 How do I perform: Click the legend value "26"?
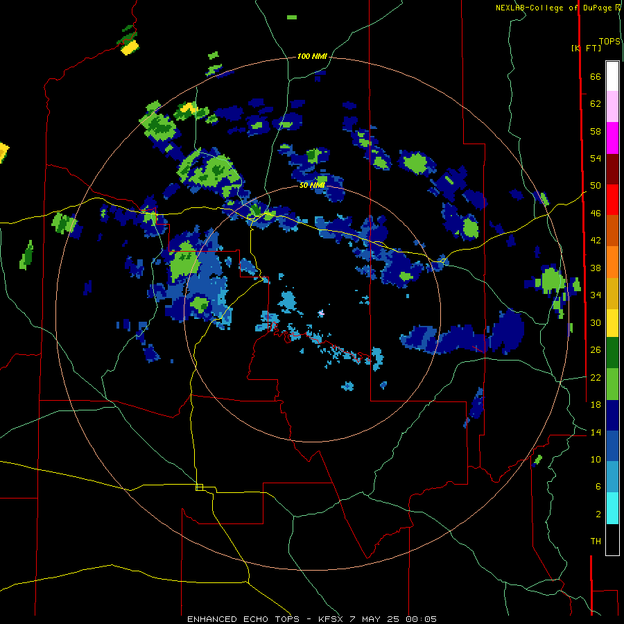tap(596, 350)
